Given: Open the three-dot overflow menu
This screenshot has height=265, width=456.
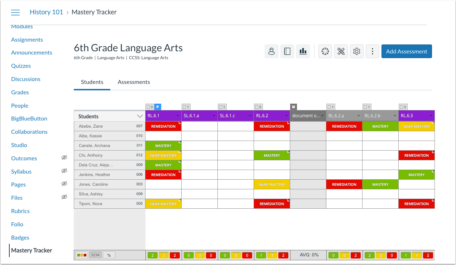Looking at the screenshot, I should (372, 51).
